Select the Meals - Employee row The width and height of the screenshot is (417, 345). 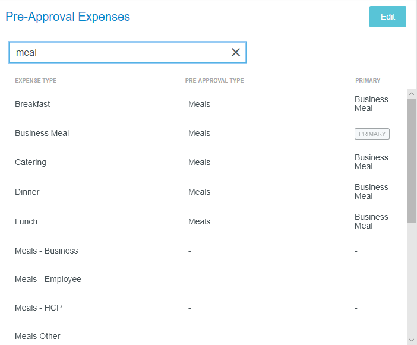(48, 279)
